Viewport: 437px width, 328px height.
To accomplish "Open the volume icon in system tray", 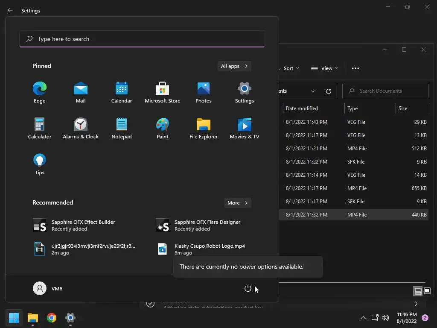I will pos(385,318).
